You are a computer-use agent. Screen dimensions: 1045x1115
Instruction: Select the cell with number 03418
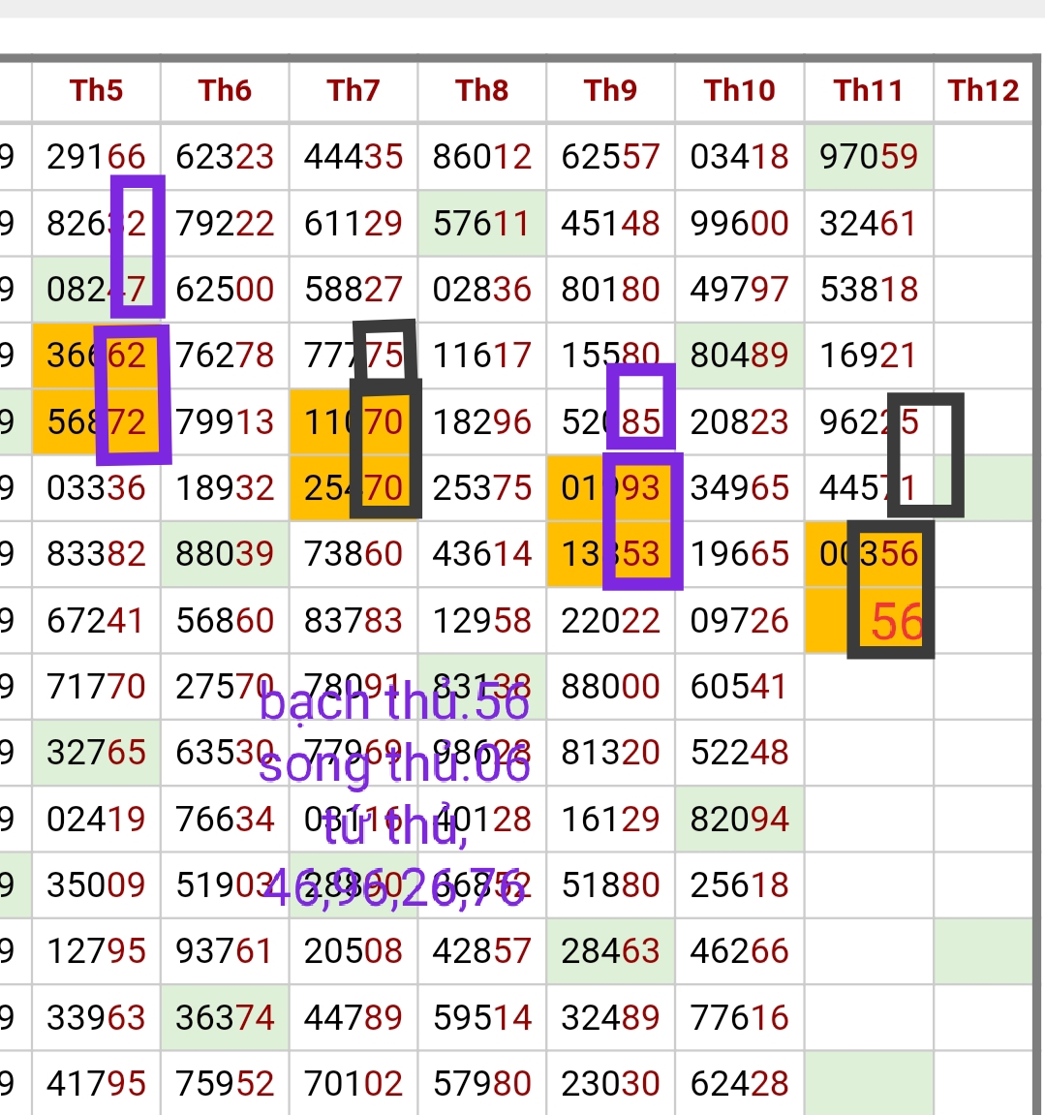(x=739, y=157)
